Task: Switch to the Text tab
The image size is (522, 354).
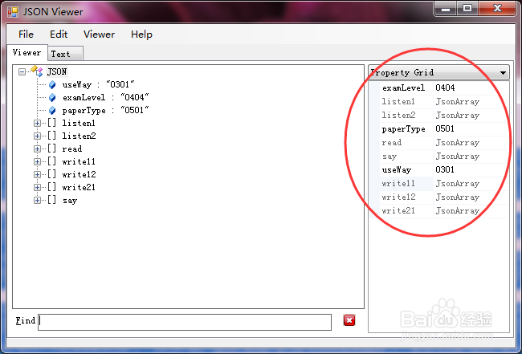Action: coord(66,54)
